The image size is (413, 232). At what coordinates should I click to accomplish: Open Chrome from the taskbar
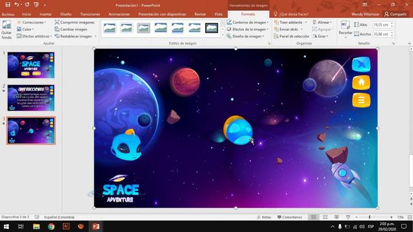click(x=51, y=226)
